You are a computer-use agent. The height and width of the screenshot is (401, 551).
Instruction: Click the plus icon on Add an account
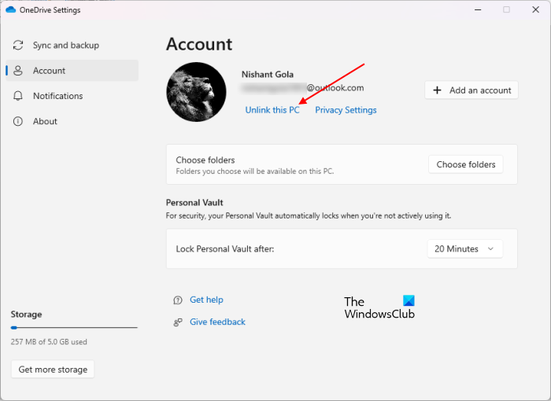[437, 90]
